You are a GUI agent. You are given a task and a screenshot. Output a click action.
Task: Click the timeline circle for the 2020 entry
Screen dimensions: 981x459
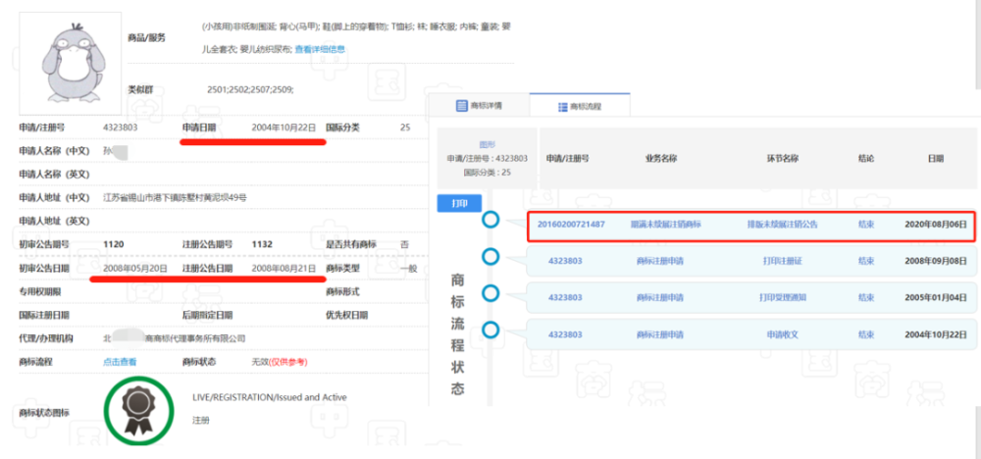(x=490, y=221)
